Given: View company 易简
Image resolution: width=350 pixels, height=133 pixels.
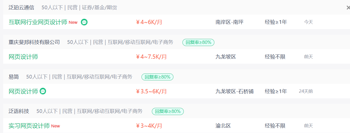Looking at the screenshot, I should click(x=14, y=77).
